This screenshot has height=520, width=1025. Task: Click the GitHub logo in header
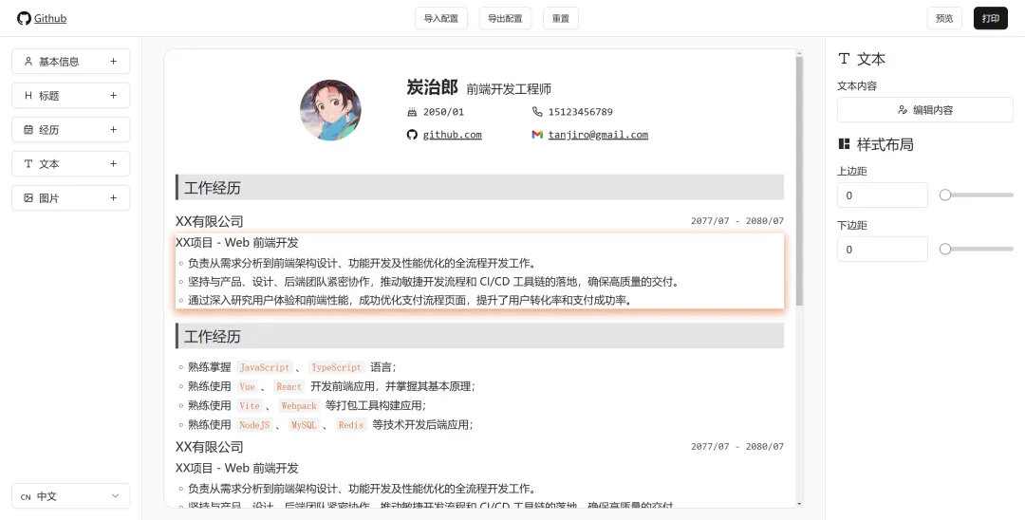pos(24,18)
